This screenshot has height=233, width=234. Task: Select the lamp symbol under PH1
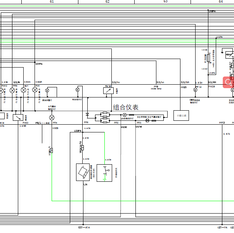(x=35, y=90)
